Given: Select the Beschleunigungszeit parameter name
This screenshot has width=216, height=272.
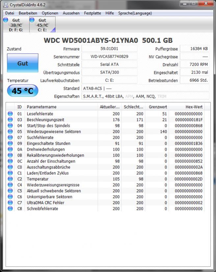Looking at the screenshot, I should [45, 120].
